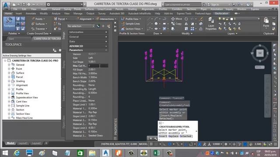Image resolution: width=280 pixels, height=157 pixels.
Task: Close the Properties palette
Action: [115, 23]
